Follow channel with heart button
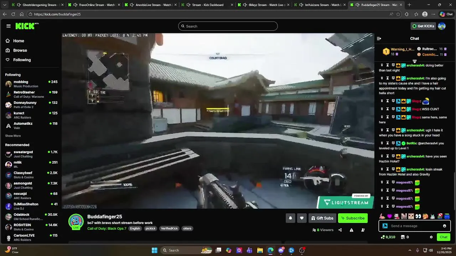The width and height of the screenshot is (456, 256). point(302,218)
